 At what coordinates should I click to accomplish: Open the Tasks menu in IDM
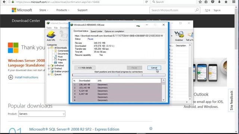[49, 28]
